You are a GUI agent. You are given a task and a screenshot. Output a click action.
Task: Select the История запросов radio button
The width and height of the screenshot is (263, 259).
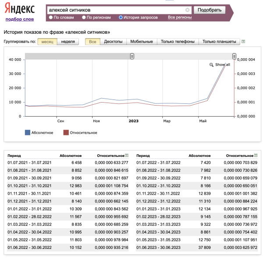121,17
